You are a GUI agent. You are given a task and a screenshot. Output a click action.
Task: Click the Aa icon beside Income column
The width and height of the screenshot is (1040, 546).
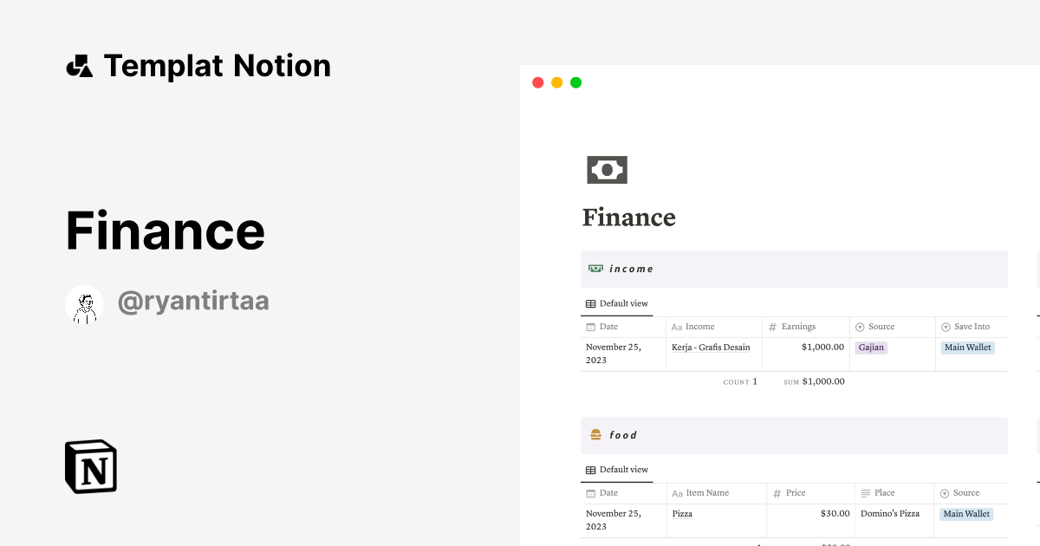click(677, 328)
